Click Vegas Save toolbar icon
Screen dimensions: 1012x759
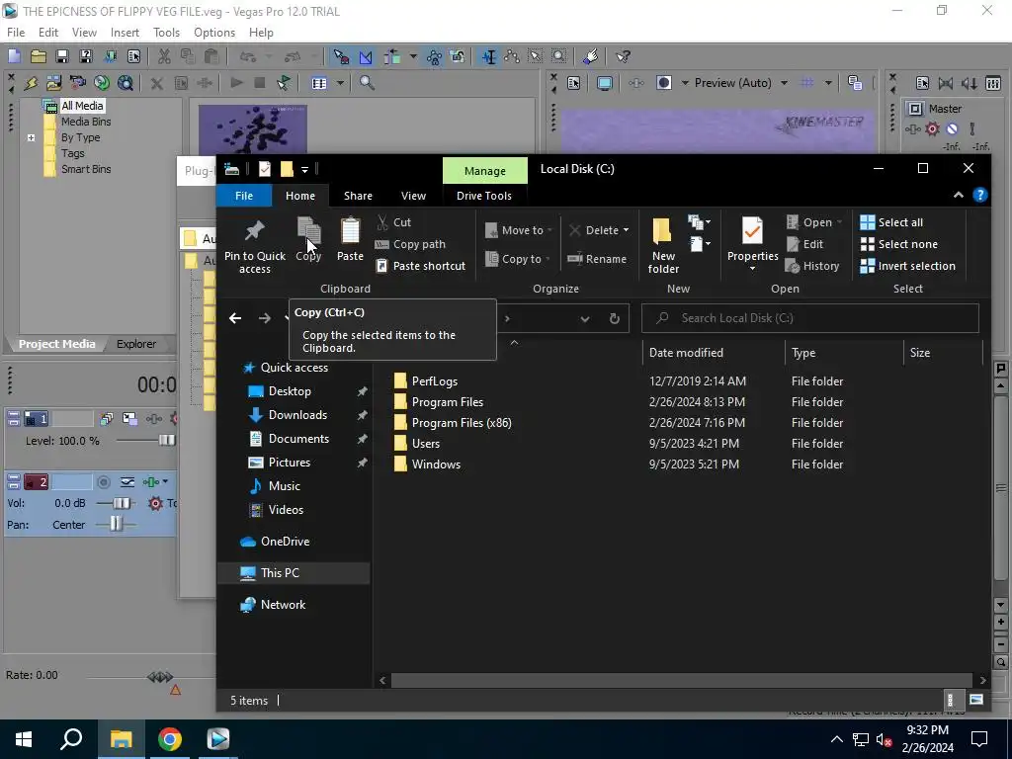(62, 56)
